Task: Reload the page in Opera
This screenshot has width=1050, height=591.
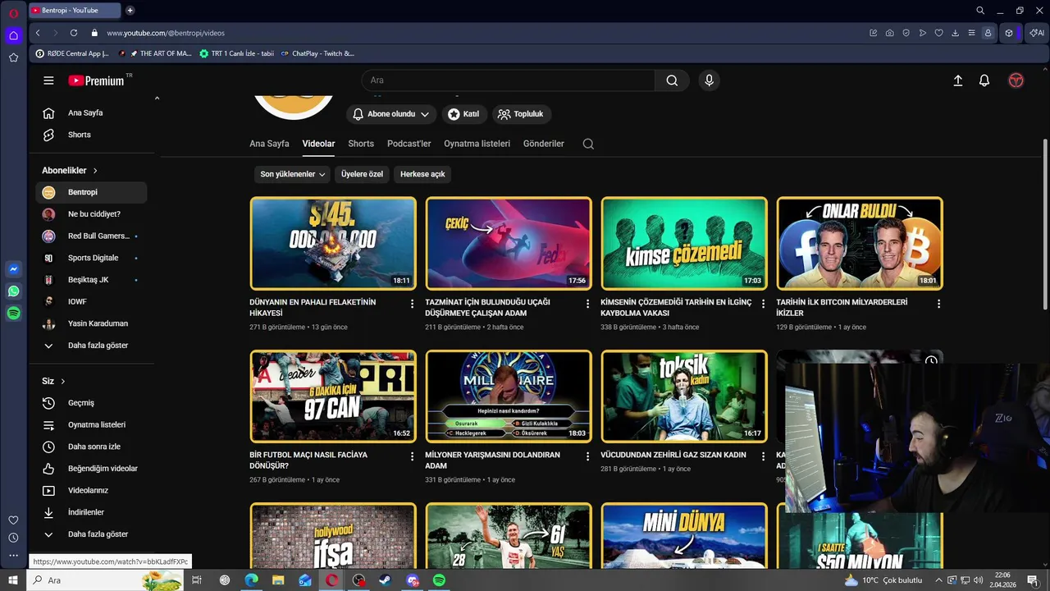Action: (x=74, y=33)
